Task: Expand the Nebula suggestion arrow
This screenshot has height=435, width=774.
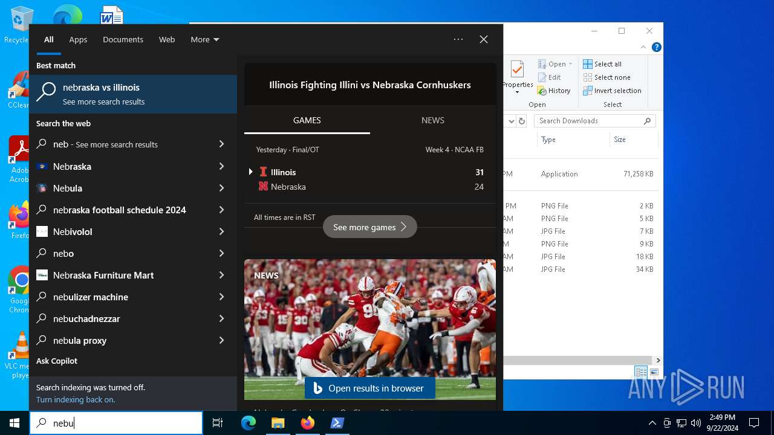Action: [x=221, y=188]
